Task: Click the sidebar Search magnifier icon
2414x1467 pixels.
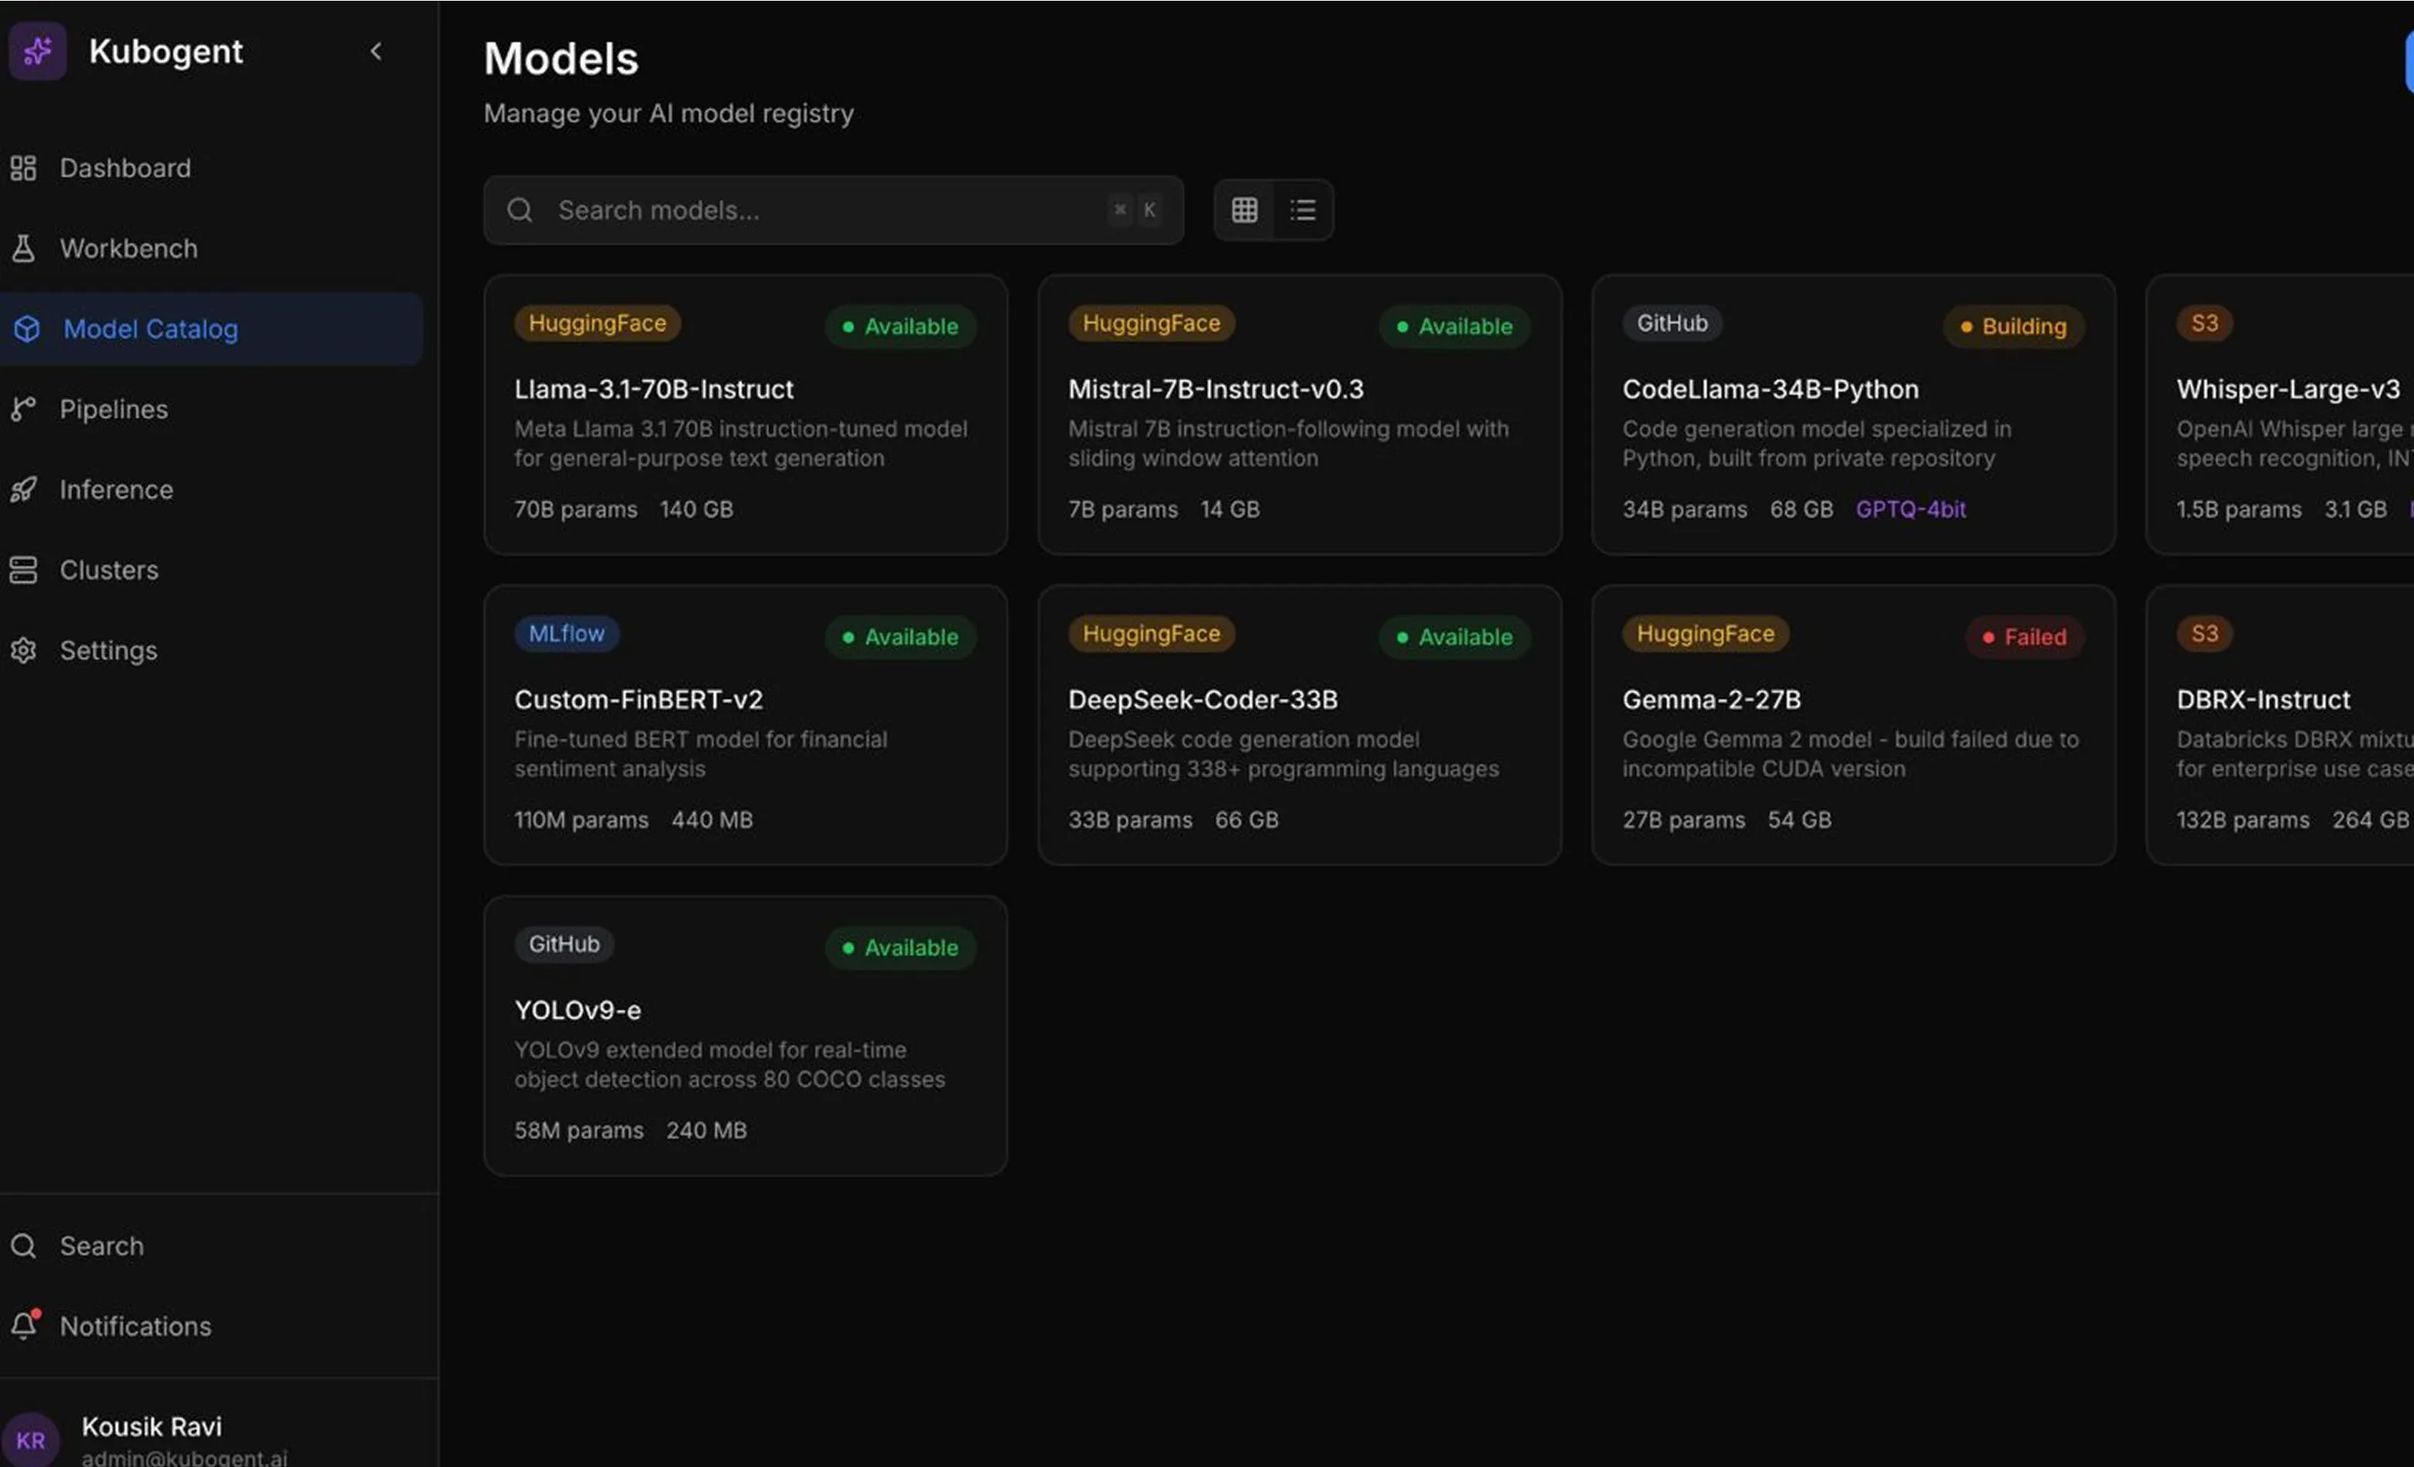Action: pos(23,1246)
